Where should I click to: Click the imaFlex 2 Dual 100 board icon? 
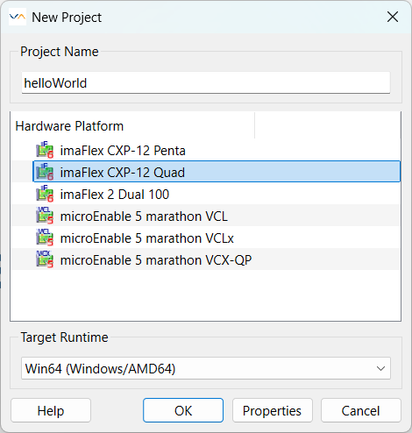tap(45, 194)
